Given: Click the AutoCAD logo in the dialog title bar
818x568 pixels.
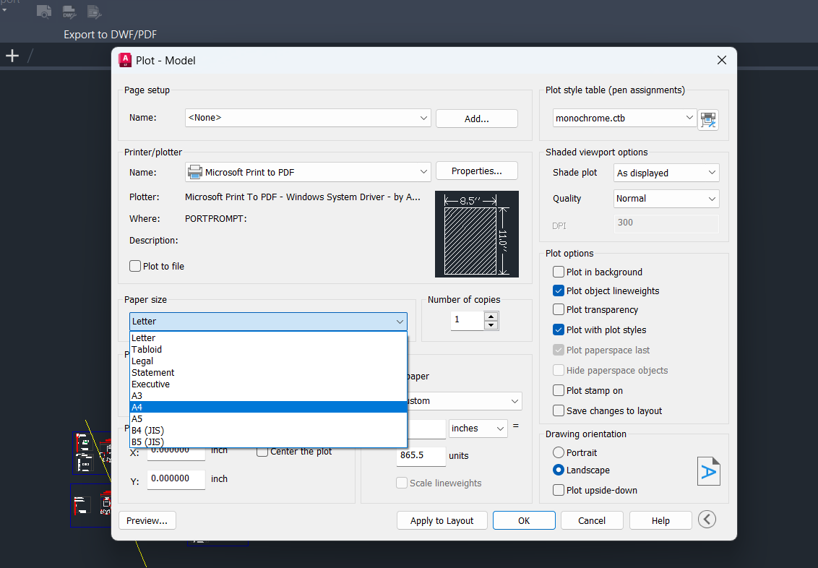Looking at the screenshot, I should point(125,60).
